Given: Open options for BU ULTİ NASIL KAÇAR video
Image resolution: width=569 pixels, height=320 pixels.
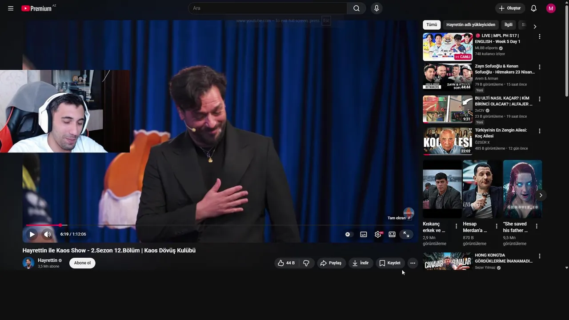Looking at the screenshot, I should [540, 99].
